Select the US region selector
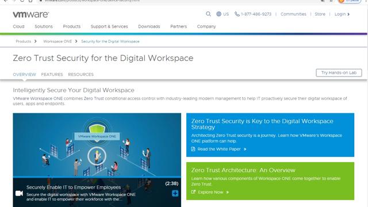The width and height of the screenshot is (368, 207). 226,14
